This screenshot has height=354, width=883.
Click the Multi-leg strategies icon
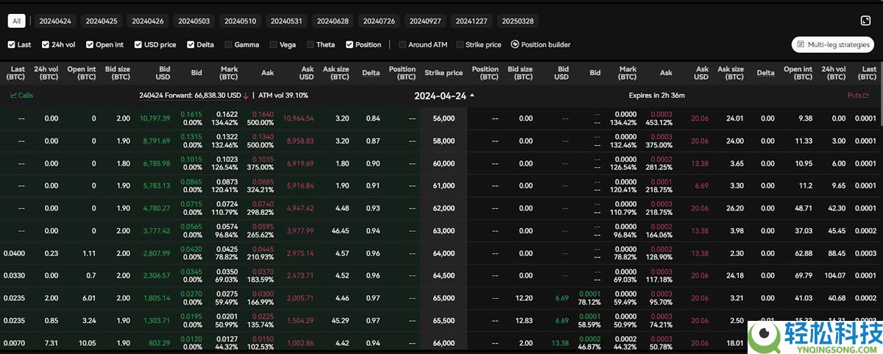(x=801, y=45)
